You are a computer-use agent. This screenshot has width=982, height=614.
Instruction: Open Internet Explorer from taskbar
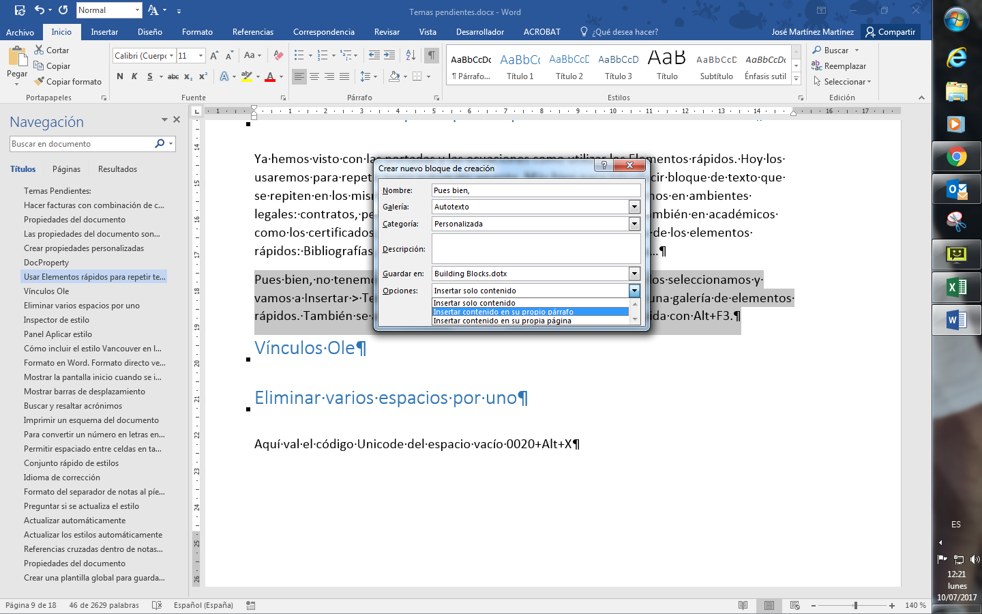[957, 59]
